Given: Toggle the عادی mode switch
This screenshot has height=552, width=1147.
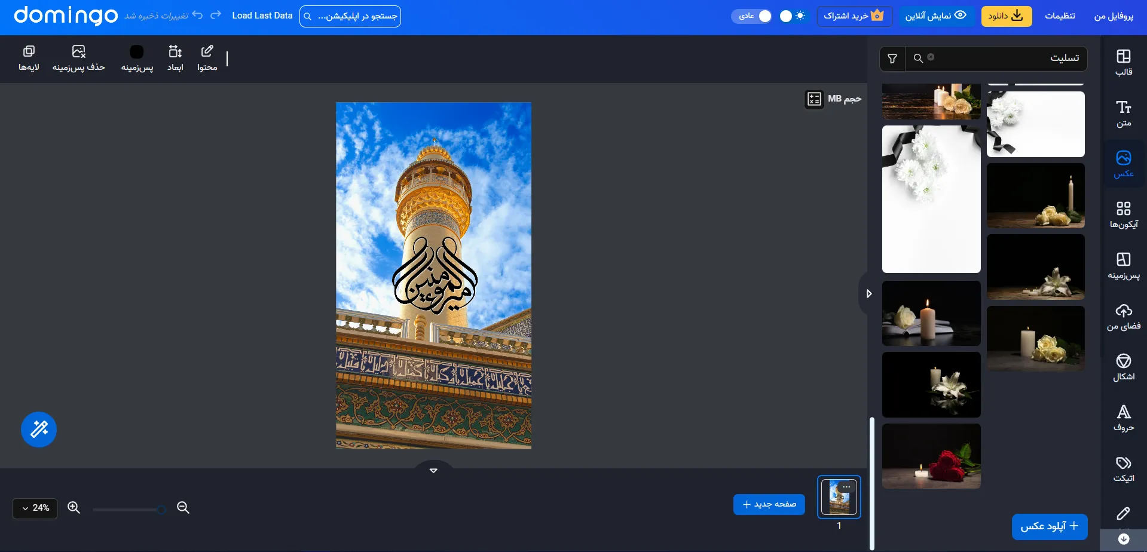Looking at the screenshot, I should click(x=752, y=16).
